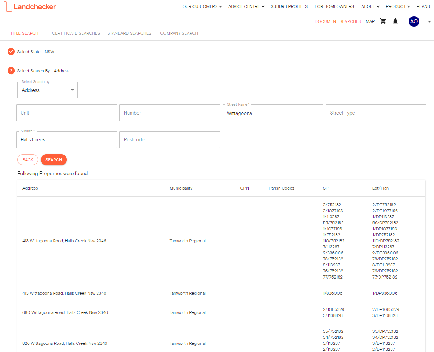Screen dimensions: 434x352
Task: Open Suburb Profiles page
Action: pyautogui.click(x=289, y=6)
